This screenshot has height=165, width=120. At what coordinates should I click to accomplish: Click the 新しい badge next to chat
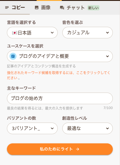[93, 8]
